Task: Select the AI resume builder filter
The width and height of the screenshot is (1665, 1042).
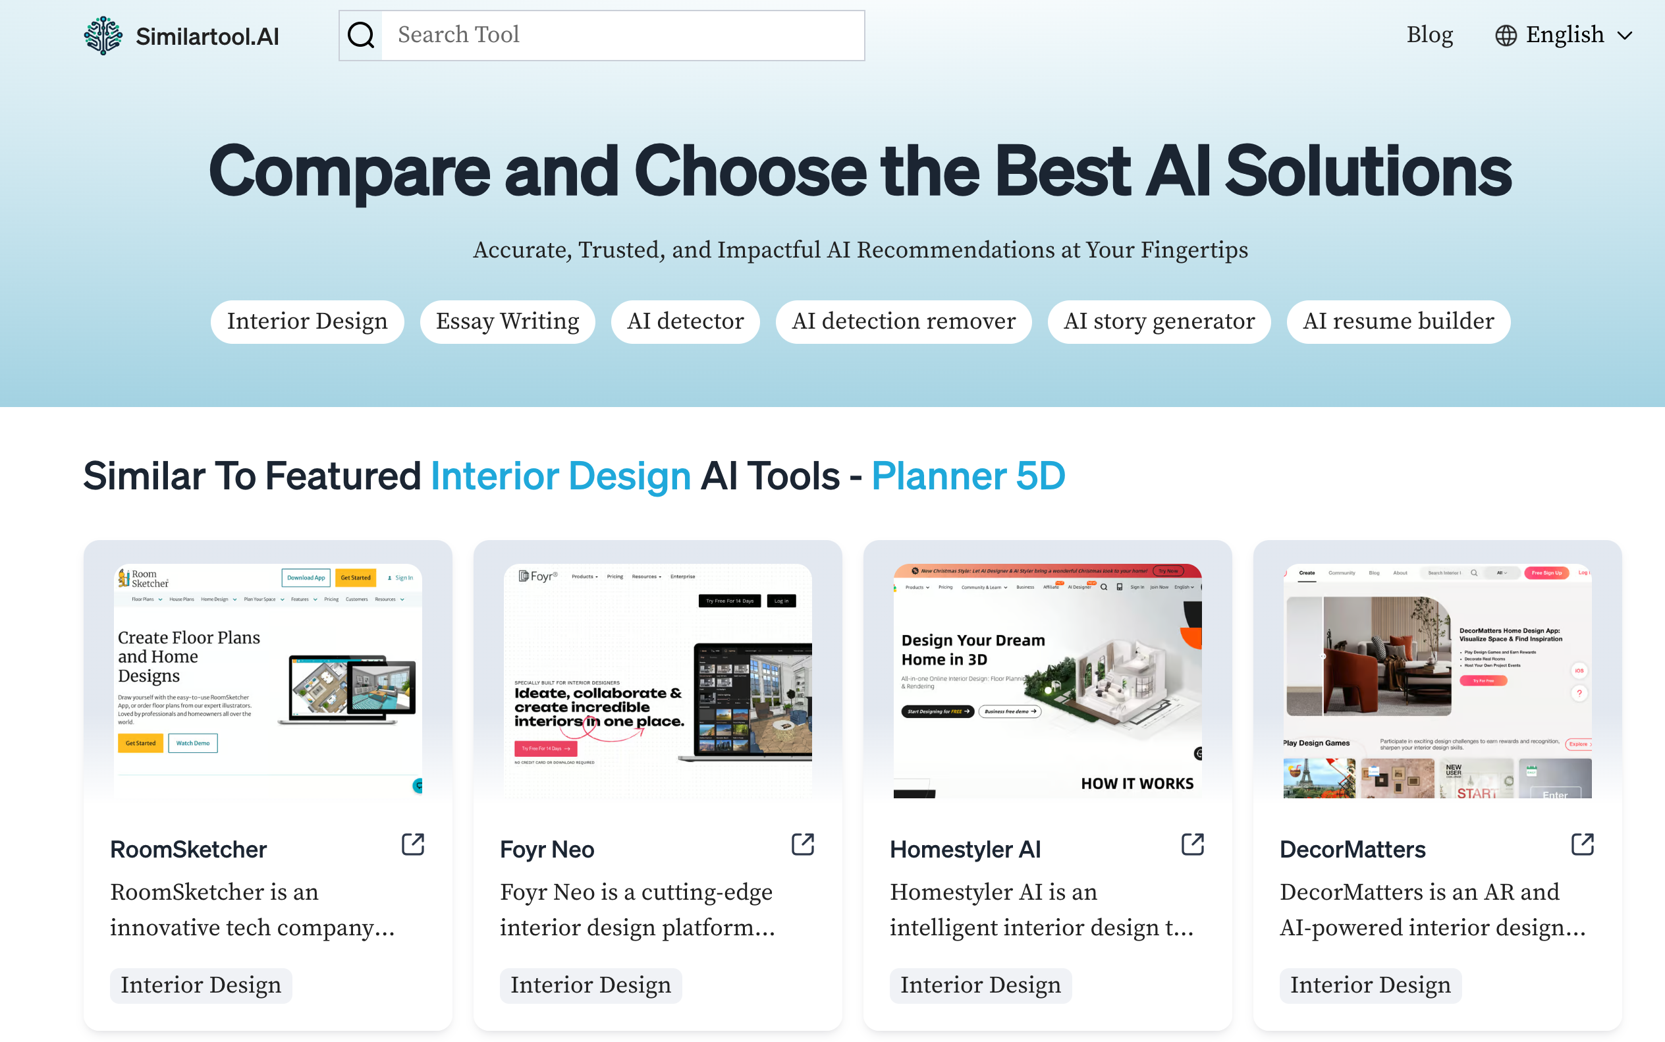Action: (1398, 321)
